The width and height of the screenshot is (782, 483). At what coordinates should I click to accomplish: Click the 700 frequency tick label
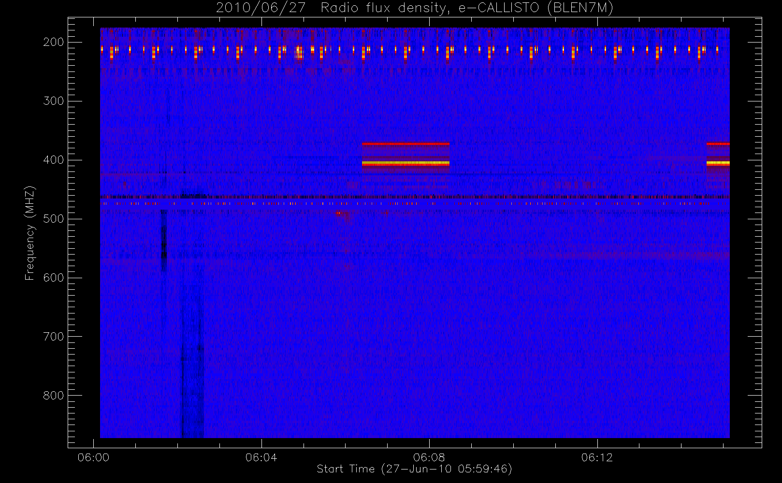click(x=54, y=337)
